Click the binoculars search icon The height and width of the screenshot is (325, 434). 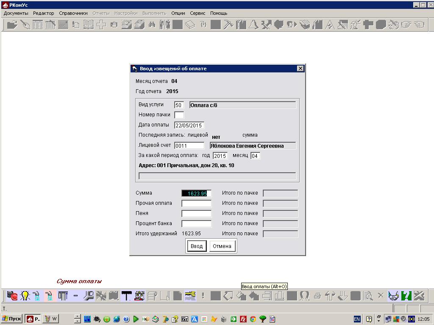(152, 25)
